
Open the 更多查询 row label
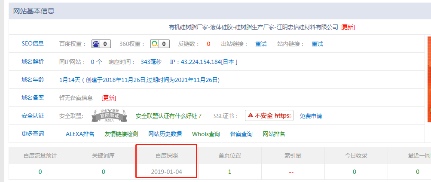[33, 133]
